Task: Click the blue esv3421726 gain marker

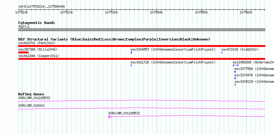Action: tap(131, 65)
